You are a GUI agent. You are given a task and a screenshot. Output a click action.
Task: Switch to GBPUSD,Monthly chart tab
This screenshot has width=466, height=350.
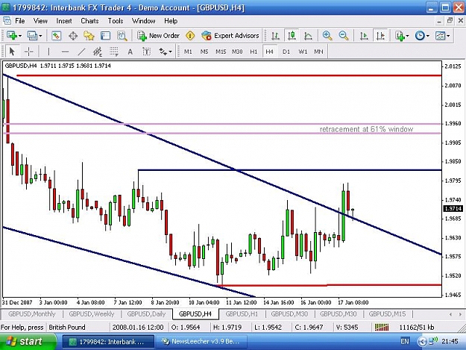pyautogui.click(x=32, y=314)
